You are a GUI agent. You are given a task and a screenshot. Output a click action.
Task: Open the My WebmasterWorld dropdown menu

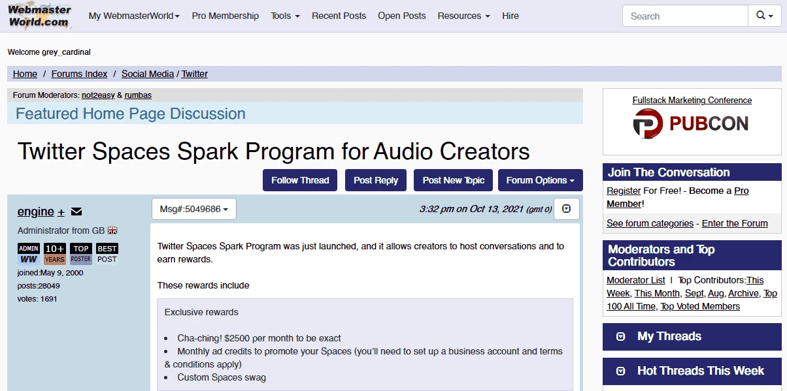pos(134,16)
